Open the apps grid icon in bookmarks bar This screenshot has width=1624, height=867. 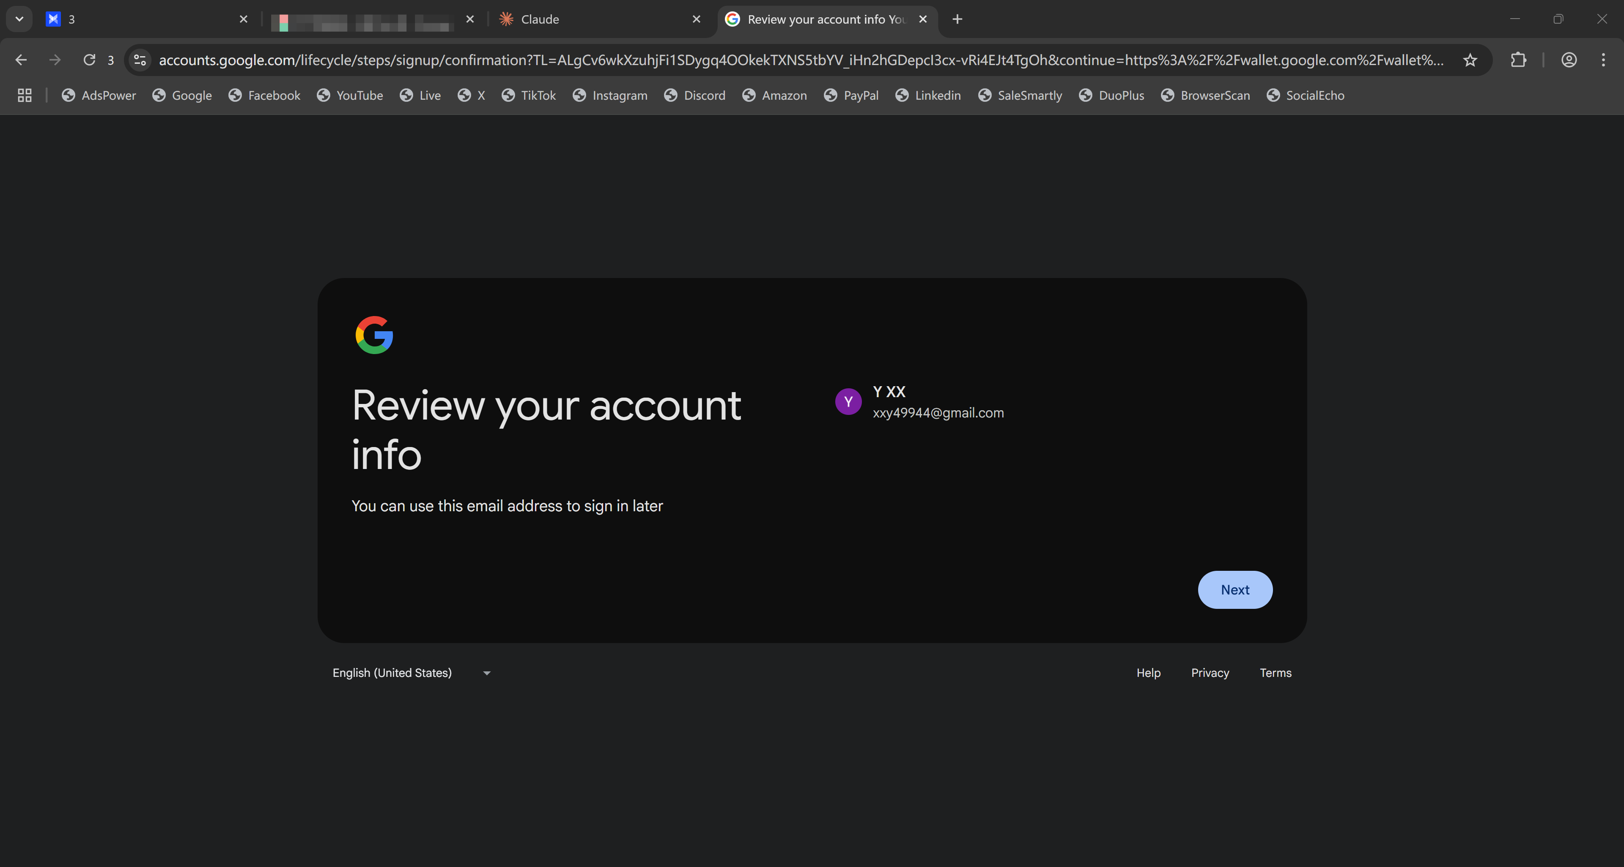pyautogui.click(x=25, y=95)
